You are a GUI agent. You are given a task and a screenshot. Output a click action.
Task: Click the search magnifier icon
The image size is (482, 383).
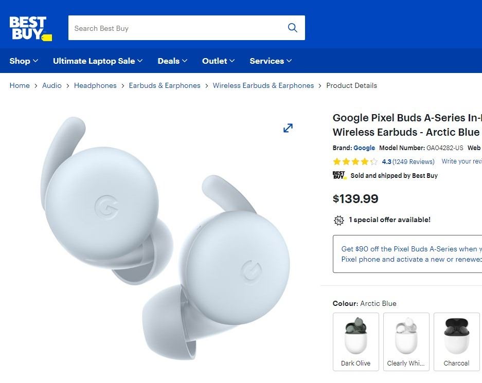click(292, 28)
